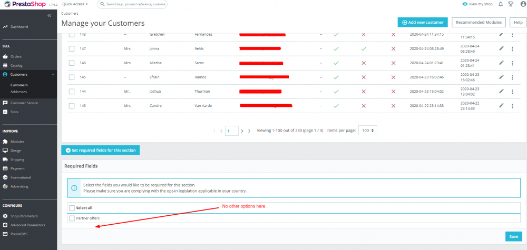This screenshot has height=250, width=527.
Task: Open Addresses submenu item
Action: [18, 92]
